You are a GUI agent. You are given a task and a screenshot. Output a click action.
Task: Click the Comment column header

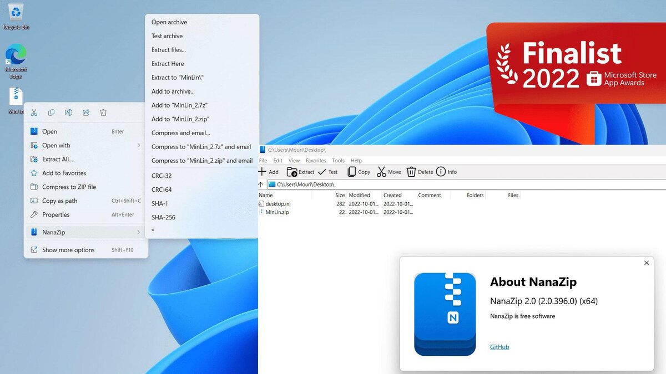pyautogui.click(x=433, y=195)
